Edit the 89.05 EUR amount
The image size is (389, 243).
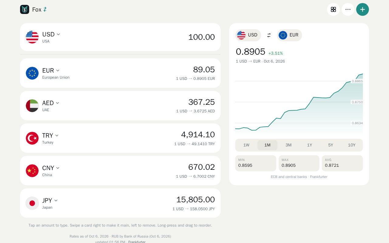(x=204, y=70)
